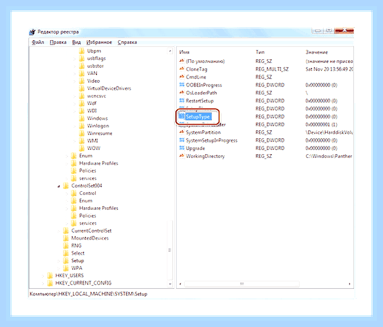
Task: Expand the CurrentControlSet node
Action: (x=59, y=231)
